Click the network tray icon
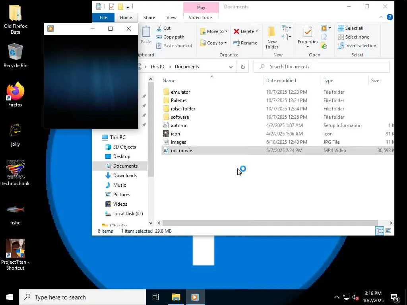This screenshot has height=305, width=407. (346, 297)
